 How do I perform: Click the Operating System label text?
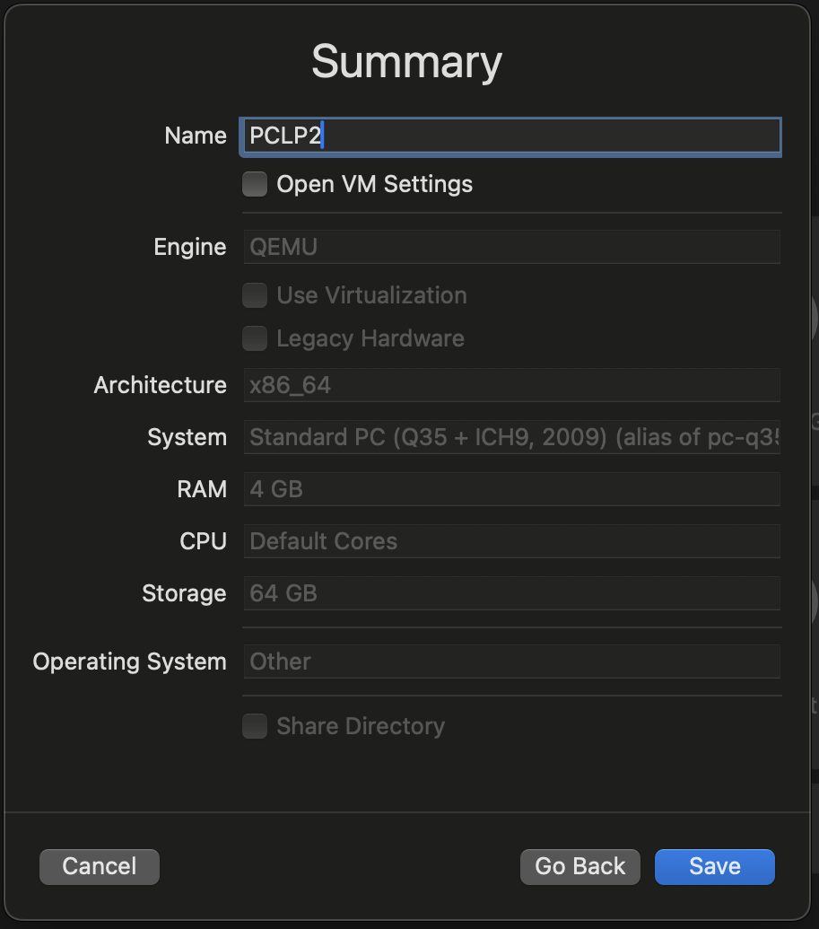(129, 662)
